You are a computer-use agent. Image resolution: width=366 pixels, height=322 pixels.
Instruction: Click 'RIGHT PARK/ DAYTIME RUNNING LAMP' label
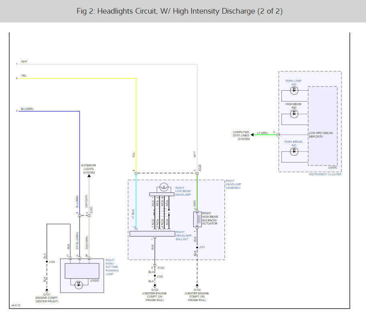point(112,267)
